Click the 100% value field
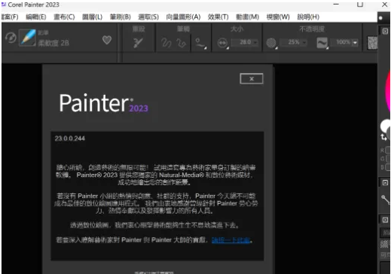Image resolution: width=391 pixels, height=274 pixels. point(341,42)
